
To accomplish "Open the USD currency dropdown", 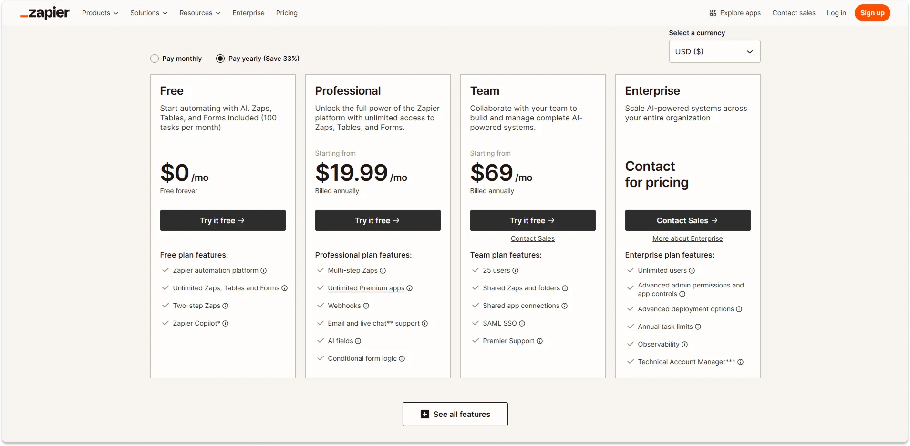I will tap(714, 51).
